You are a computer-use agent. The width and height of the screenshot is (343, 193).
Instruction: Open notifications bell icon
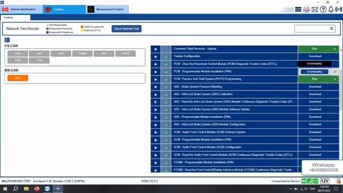331,10
